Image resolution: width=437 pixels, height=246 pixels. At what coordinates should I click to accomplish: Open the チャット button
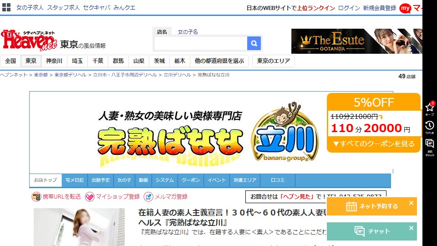[x=372, y=231]
